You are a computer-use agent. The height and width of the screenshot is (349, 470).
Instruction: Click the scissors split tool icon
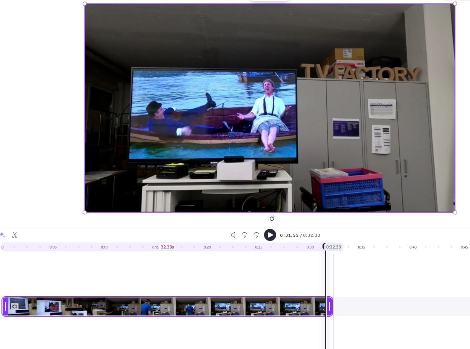[15, 235]
